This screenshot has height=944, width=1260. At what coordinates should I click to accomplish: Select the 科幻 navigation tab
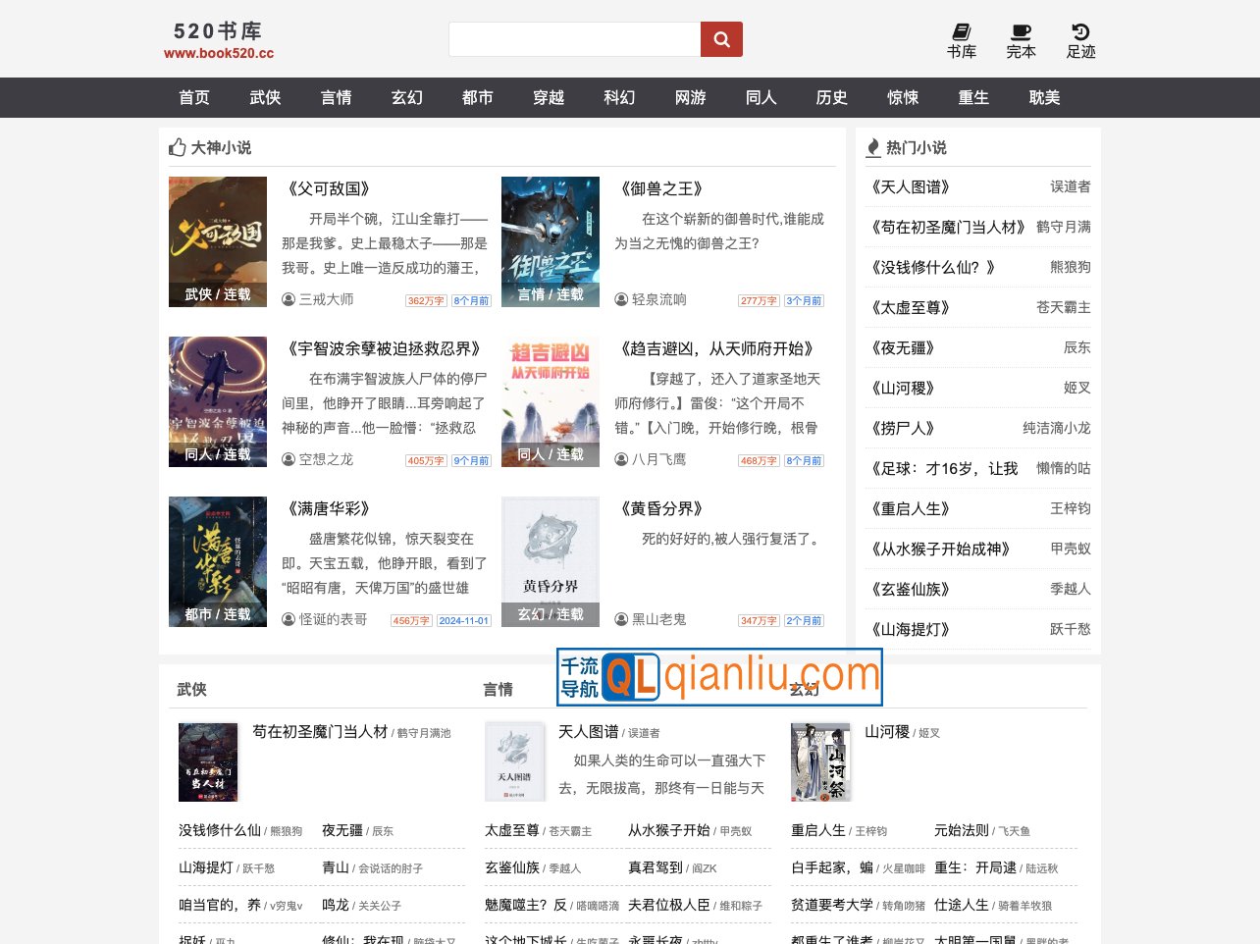click(619, 97)
